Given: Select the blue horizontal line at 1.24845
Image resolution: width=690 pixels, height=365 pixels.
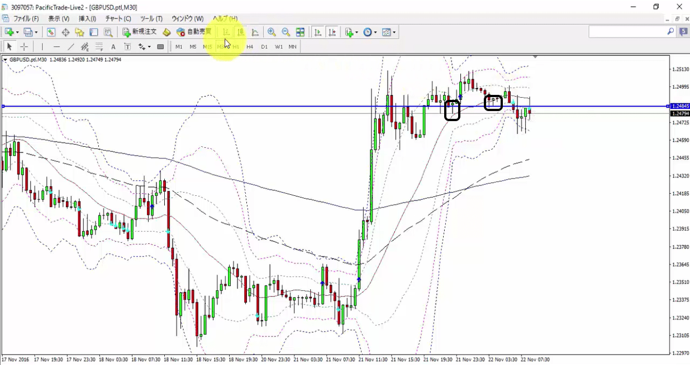Looking at the screenshot, I should tap(335, 106).
